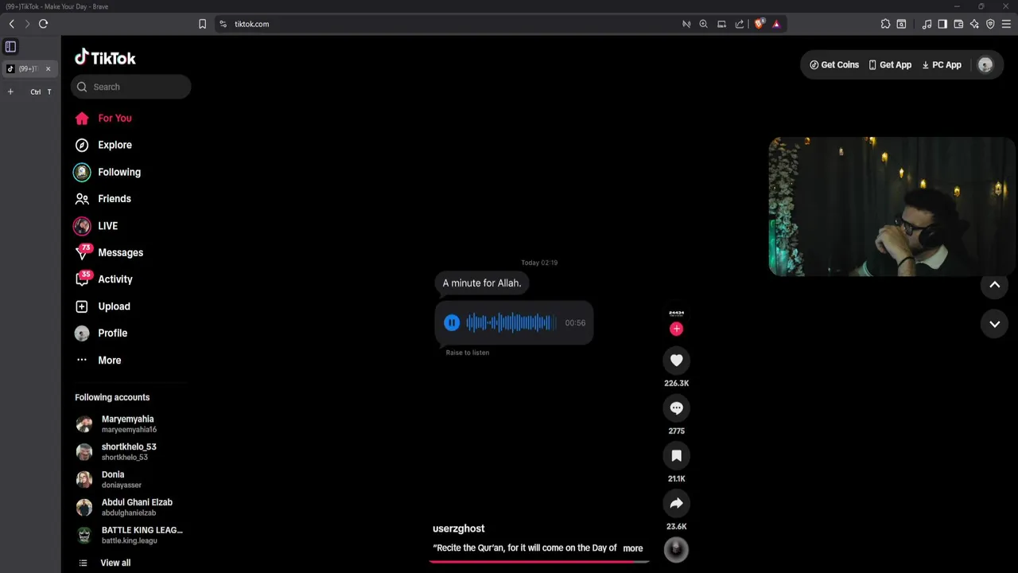The width and height of the screenshot is (1018, 573).
Task: Bookmark the video to favorites
Action: click(677, 456)
